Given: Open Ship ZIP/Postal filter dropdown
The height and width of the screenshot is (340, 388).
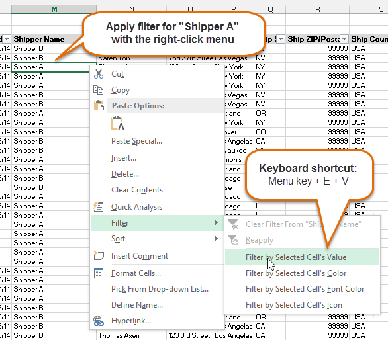Looking at the screenshot, I should pyautogui.click(x=344, y=39).
